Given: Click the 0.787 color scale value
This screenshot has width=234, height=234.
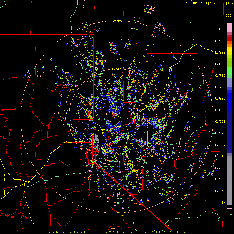Looking at the screenshot, I should coord(220,75).
